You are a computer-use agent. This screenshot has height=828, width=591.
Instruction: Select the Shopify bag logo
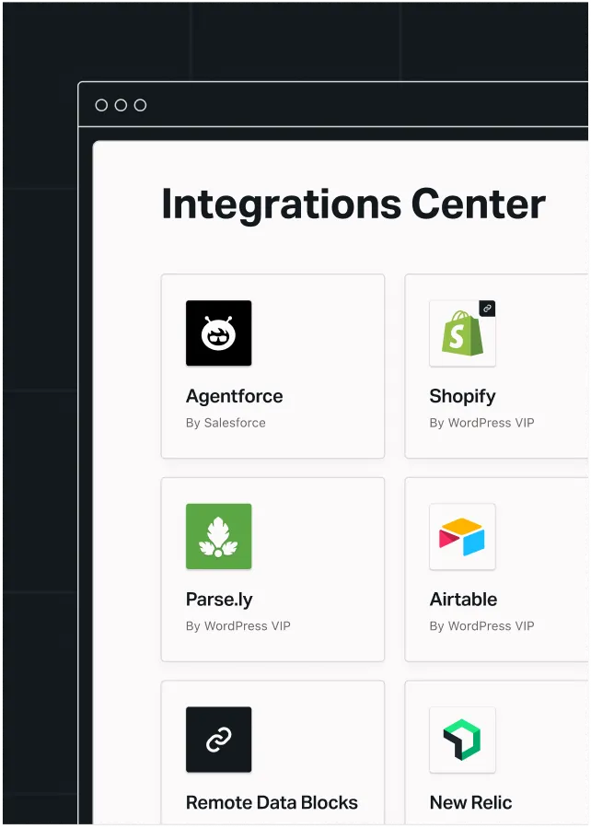(462, 333)
